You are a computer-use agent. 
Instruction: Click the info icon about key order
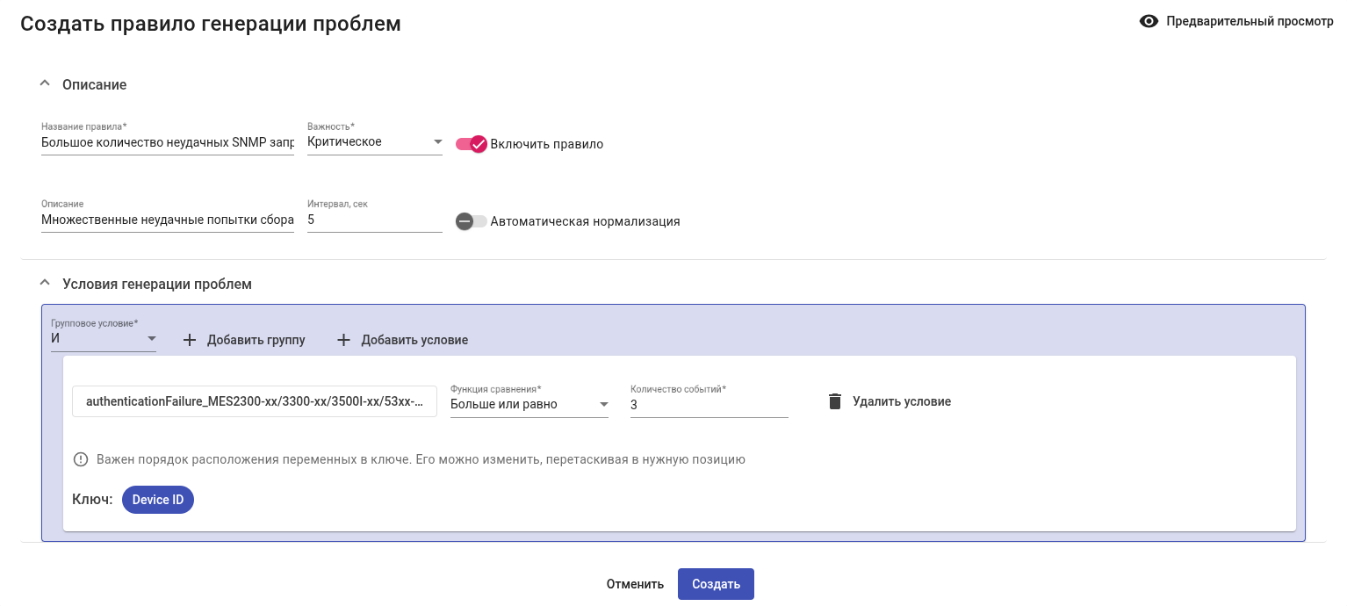tap(81, 459)
